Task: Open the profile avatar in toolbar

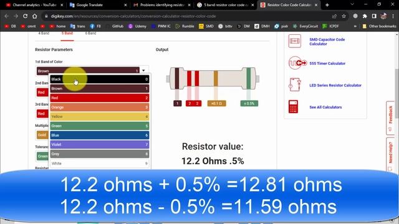Action: [383, 16]
